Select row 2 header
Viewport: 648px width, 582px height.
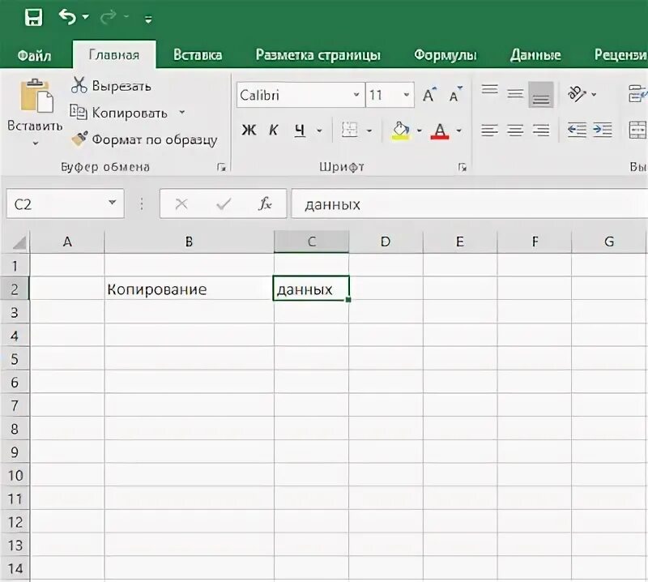(x=15, y=289)
